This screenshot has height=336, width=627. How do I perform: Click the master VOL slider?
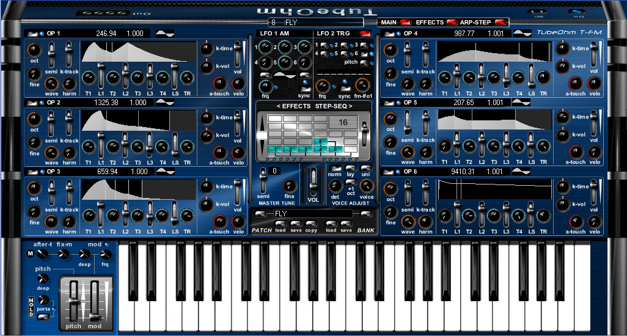coord(313,182)
